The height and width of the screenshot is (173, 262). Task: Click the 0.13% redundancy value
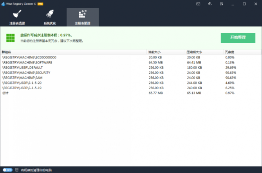click(230, 62)
